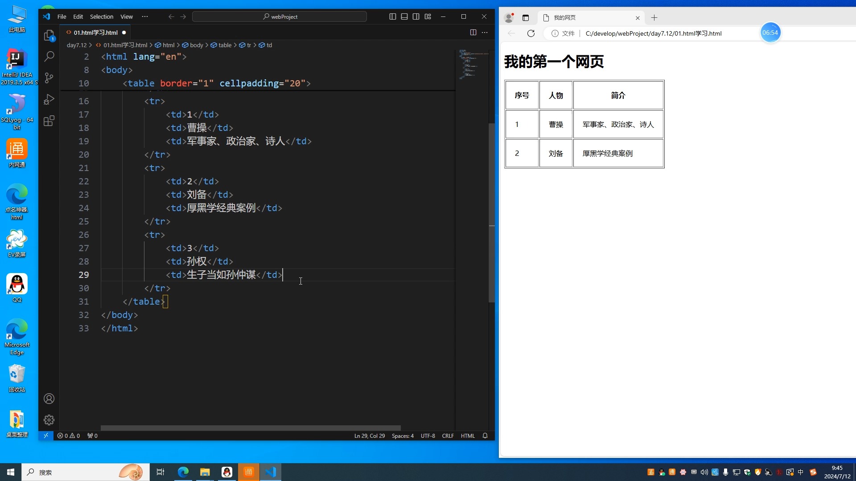Screen dimensions: 856x481
Task: Open SQLyog desktop shortcut
Action: (17, 112)
